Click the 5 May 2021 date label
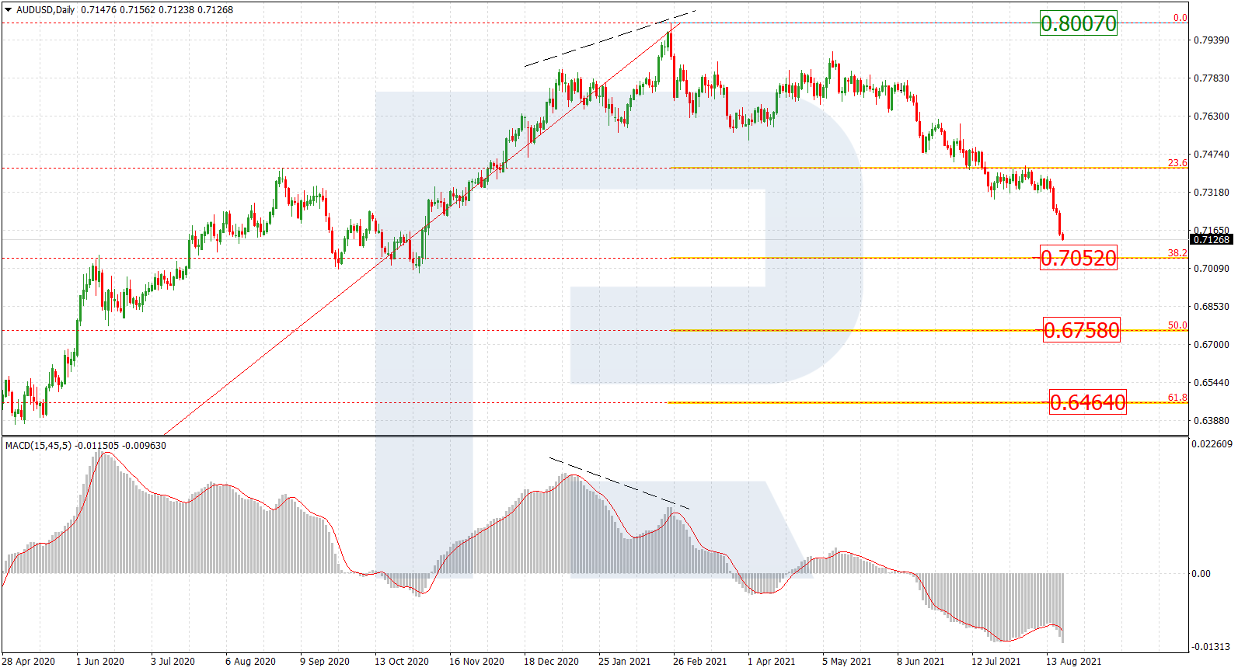This screenshot has height=671, width=1238. [x=847, y=662]
